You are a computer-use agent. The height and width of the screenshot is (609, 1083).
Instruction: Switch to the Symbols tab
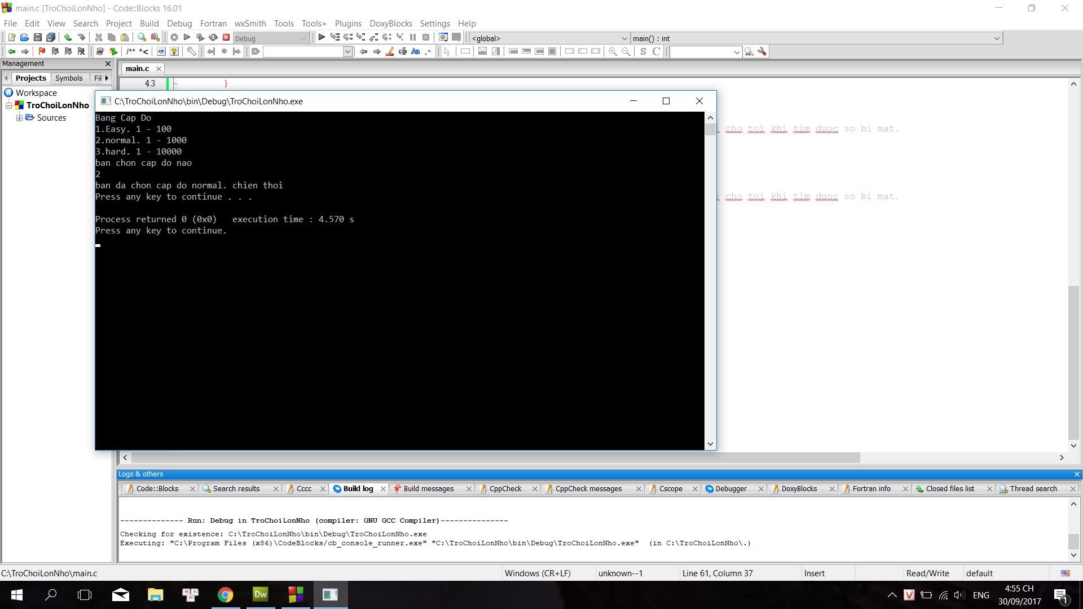[69, 78]
